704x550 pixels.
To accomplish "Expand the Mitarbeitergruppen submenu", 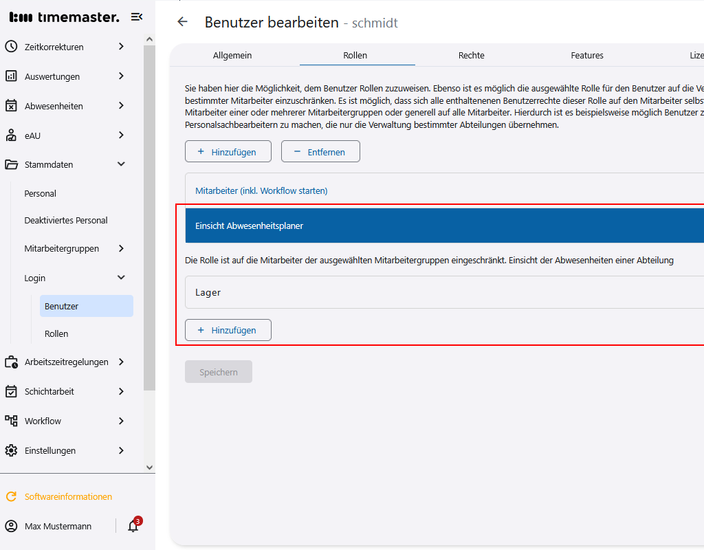I will tap(122, 248).
